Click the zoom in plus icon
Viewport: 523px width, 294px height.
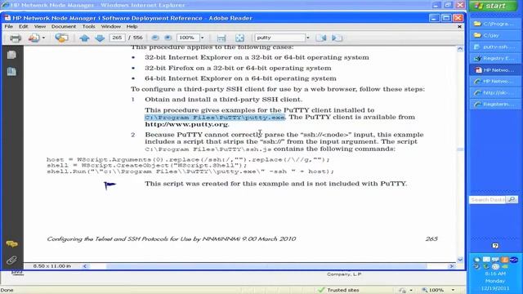click(x=168, y=38)
